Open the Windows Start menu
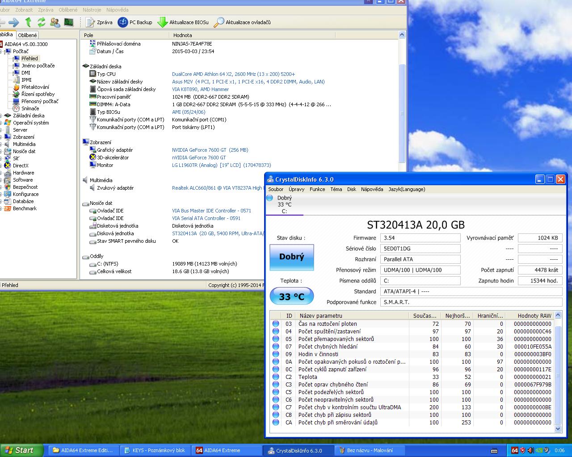Image resolution: width=572 pixels, height=457 pixels. tap(21, 450)
